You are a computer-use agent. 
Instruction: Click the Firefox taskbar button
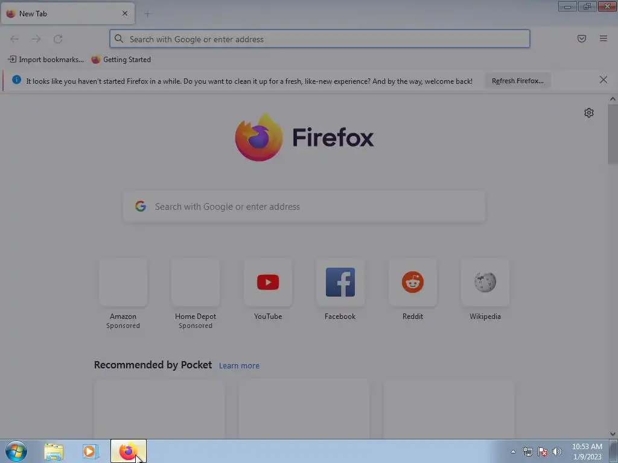click(x=129, y=451)
